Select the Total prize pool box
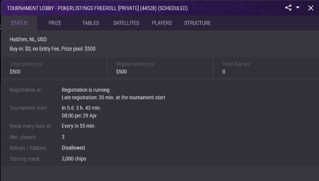 click(54, 68)
